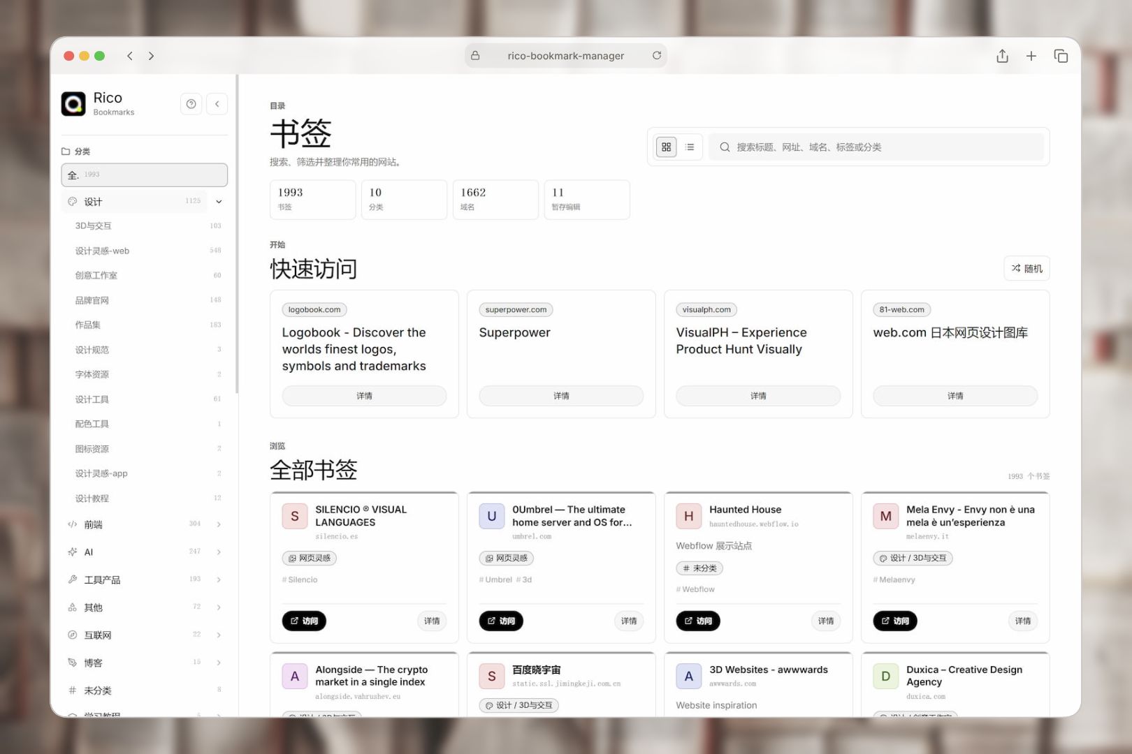
Task: Click the search magnifier icon
Action: (x=725, y=147)
